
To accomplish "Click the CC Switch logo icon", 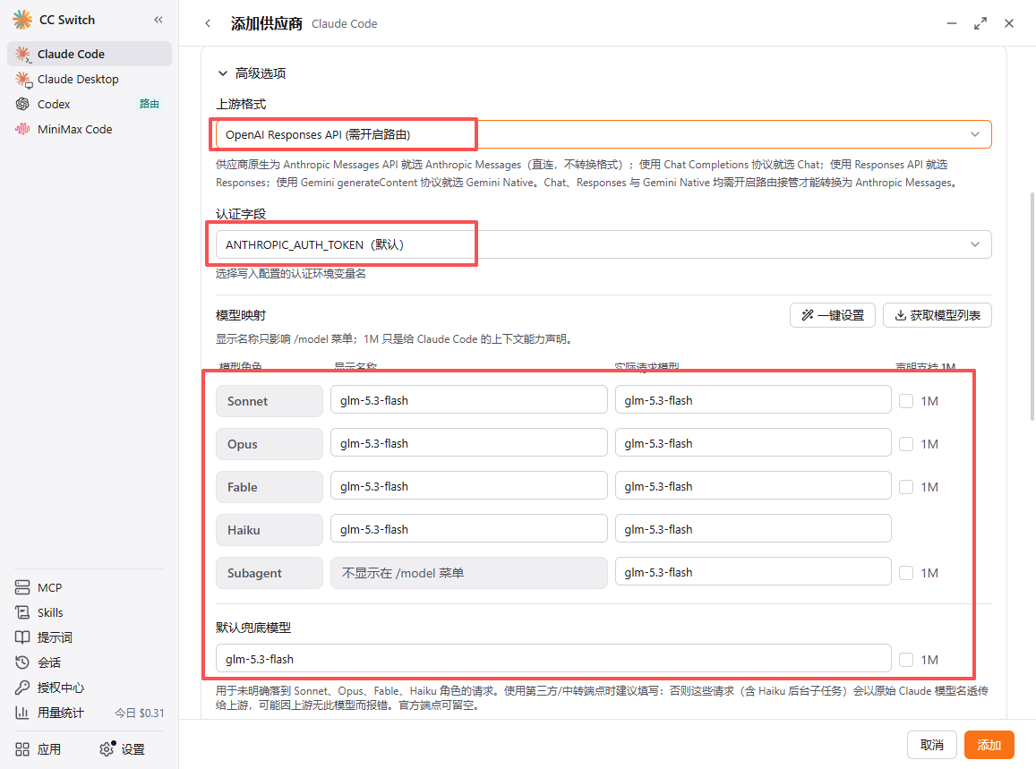I will point(22,20).
